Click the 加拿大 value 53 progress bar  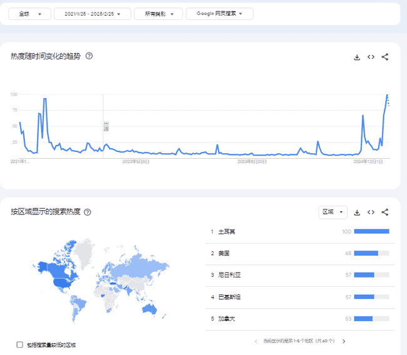pos(372,319)
